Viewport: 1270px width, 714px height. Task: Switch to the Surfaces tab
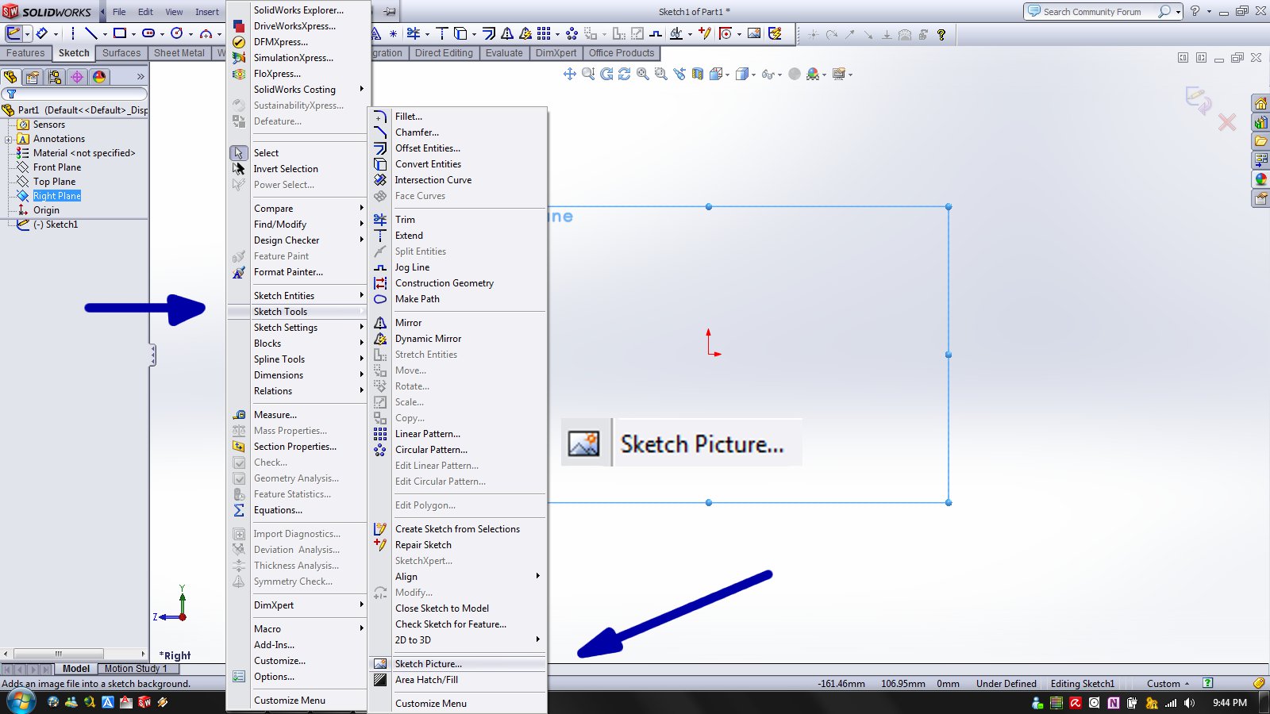tap(121, 53)
